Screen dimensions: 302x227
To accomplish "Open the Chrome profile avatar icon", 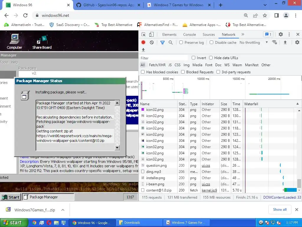I will pyautogui.click(x=286, y=15).
